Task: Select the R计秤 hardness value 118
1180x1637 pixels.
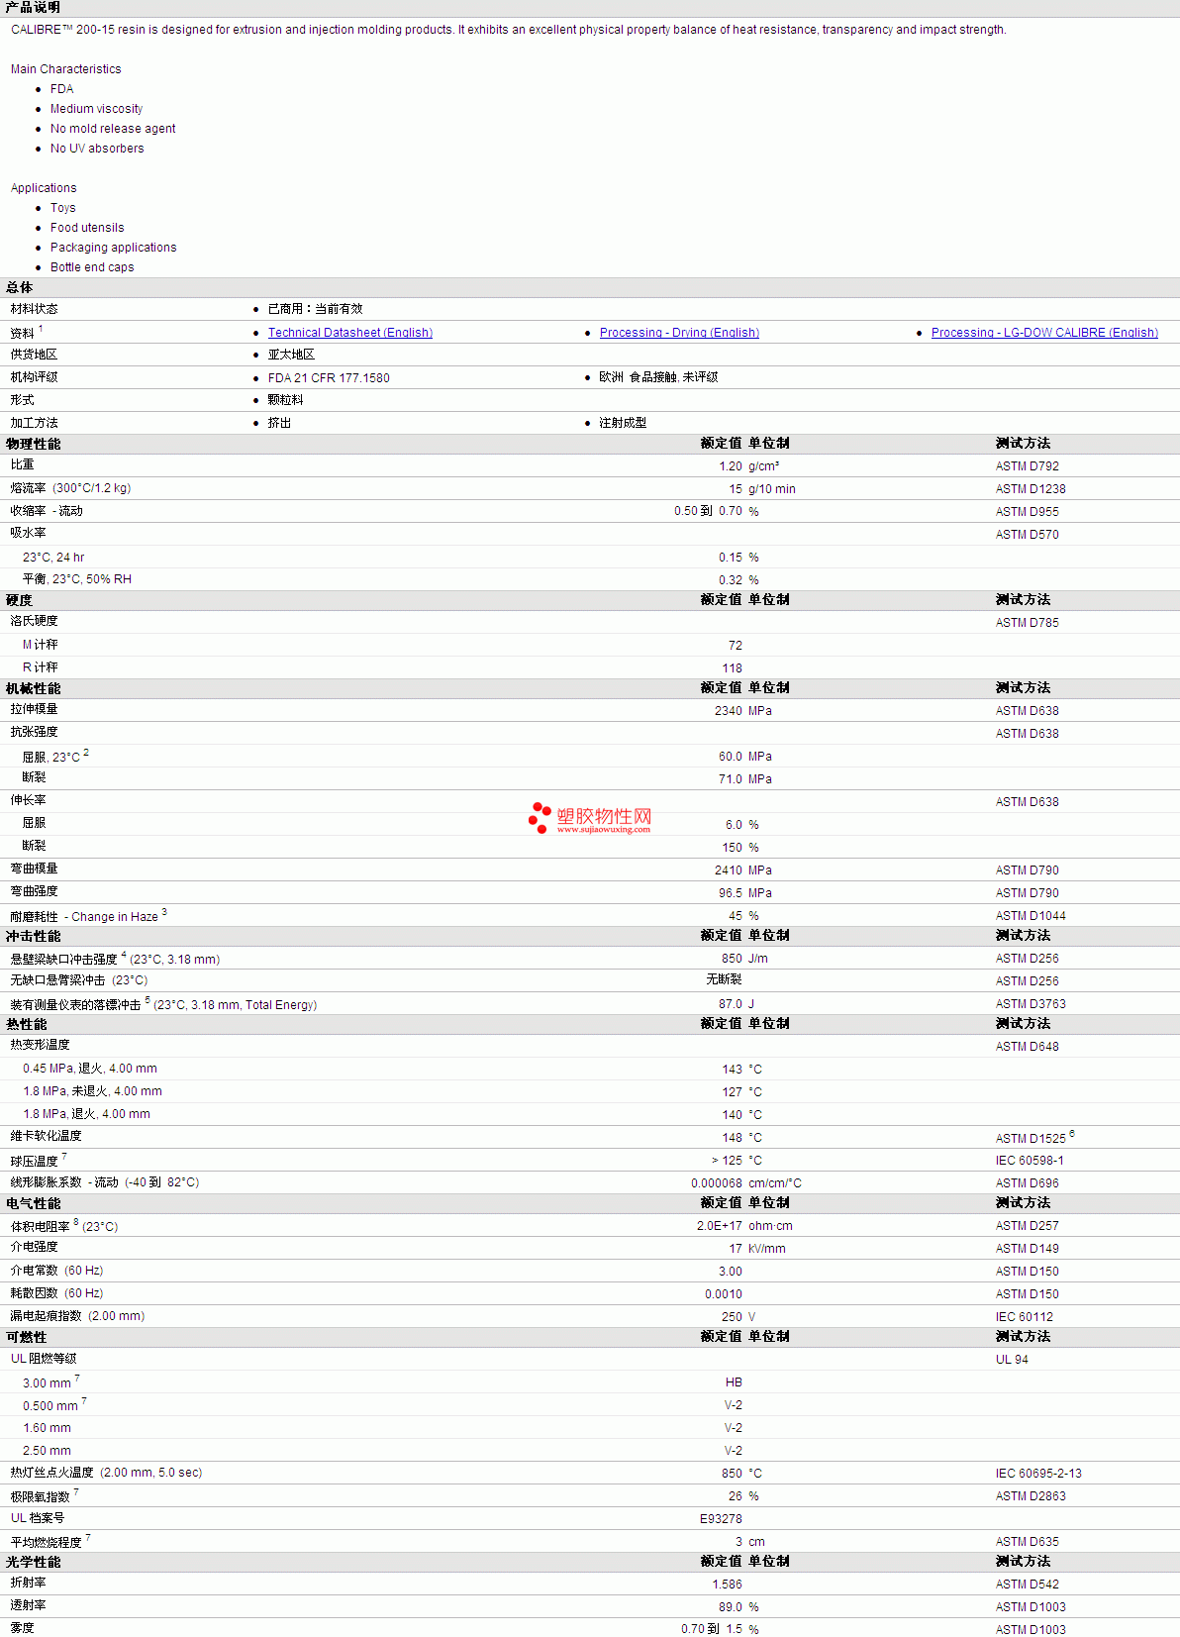Action: point(733,668)
